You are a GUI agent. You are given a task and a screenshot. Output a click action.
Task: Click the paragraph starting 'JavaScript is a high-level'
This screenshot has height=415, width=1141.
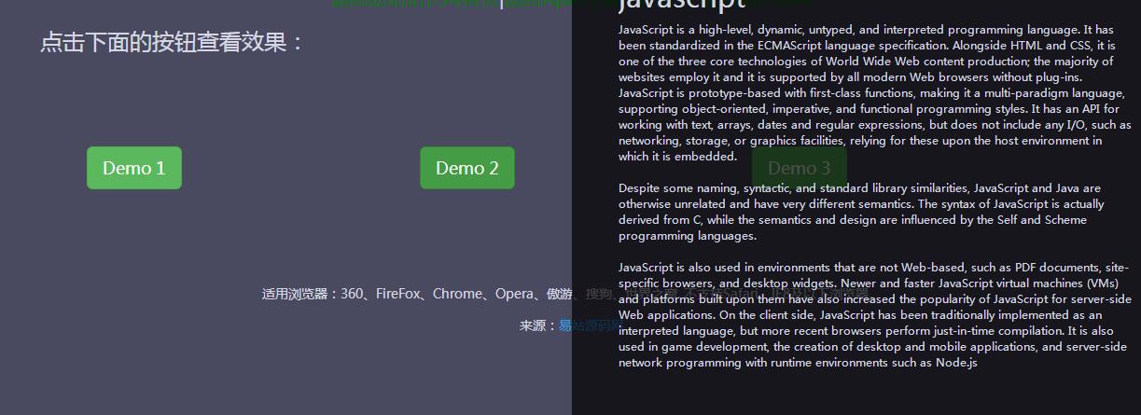(873, 93)
